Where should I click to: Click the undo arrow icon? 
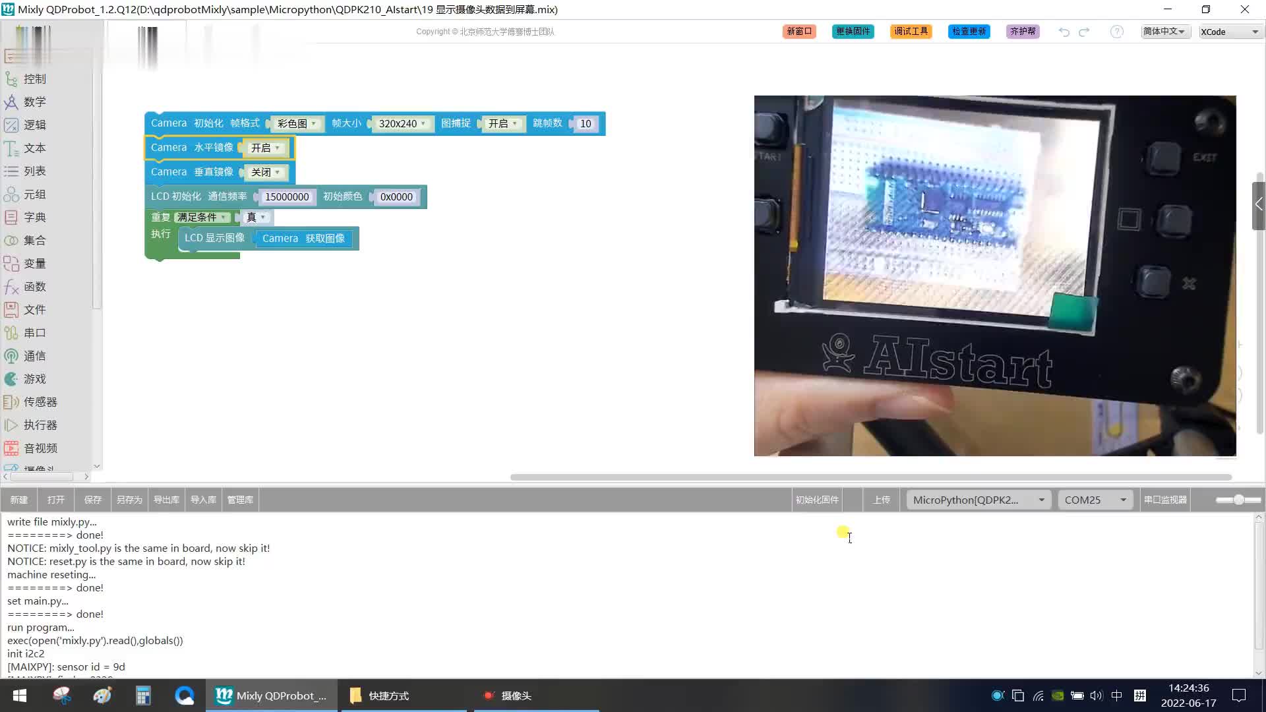pos(1064,32)
